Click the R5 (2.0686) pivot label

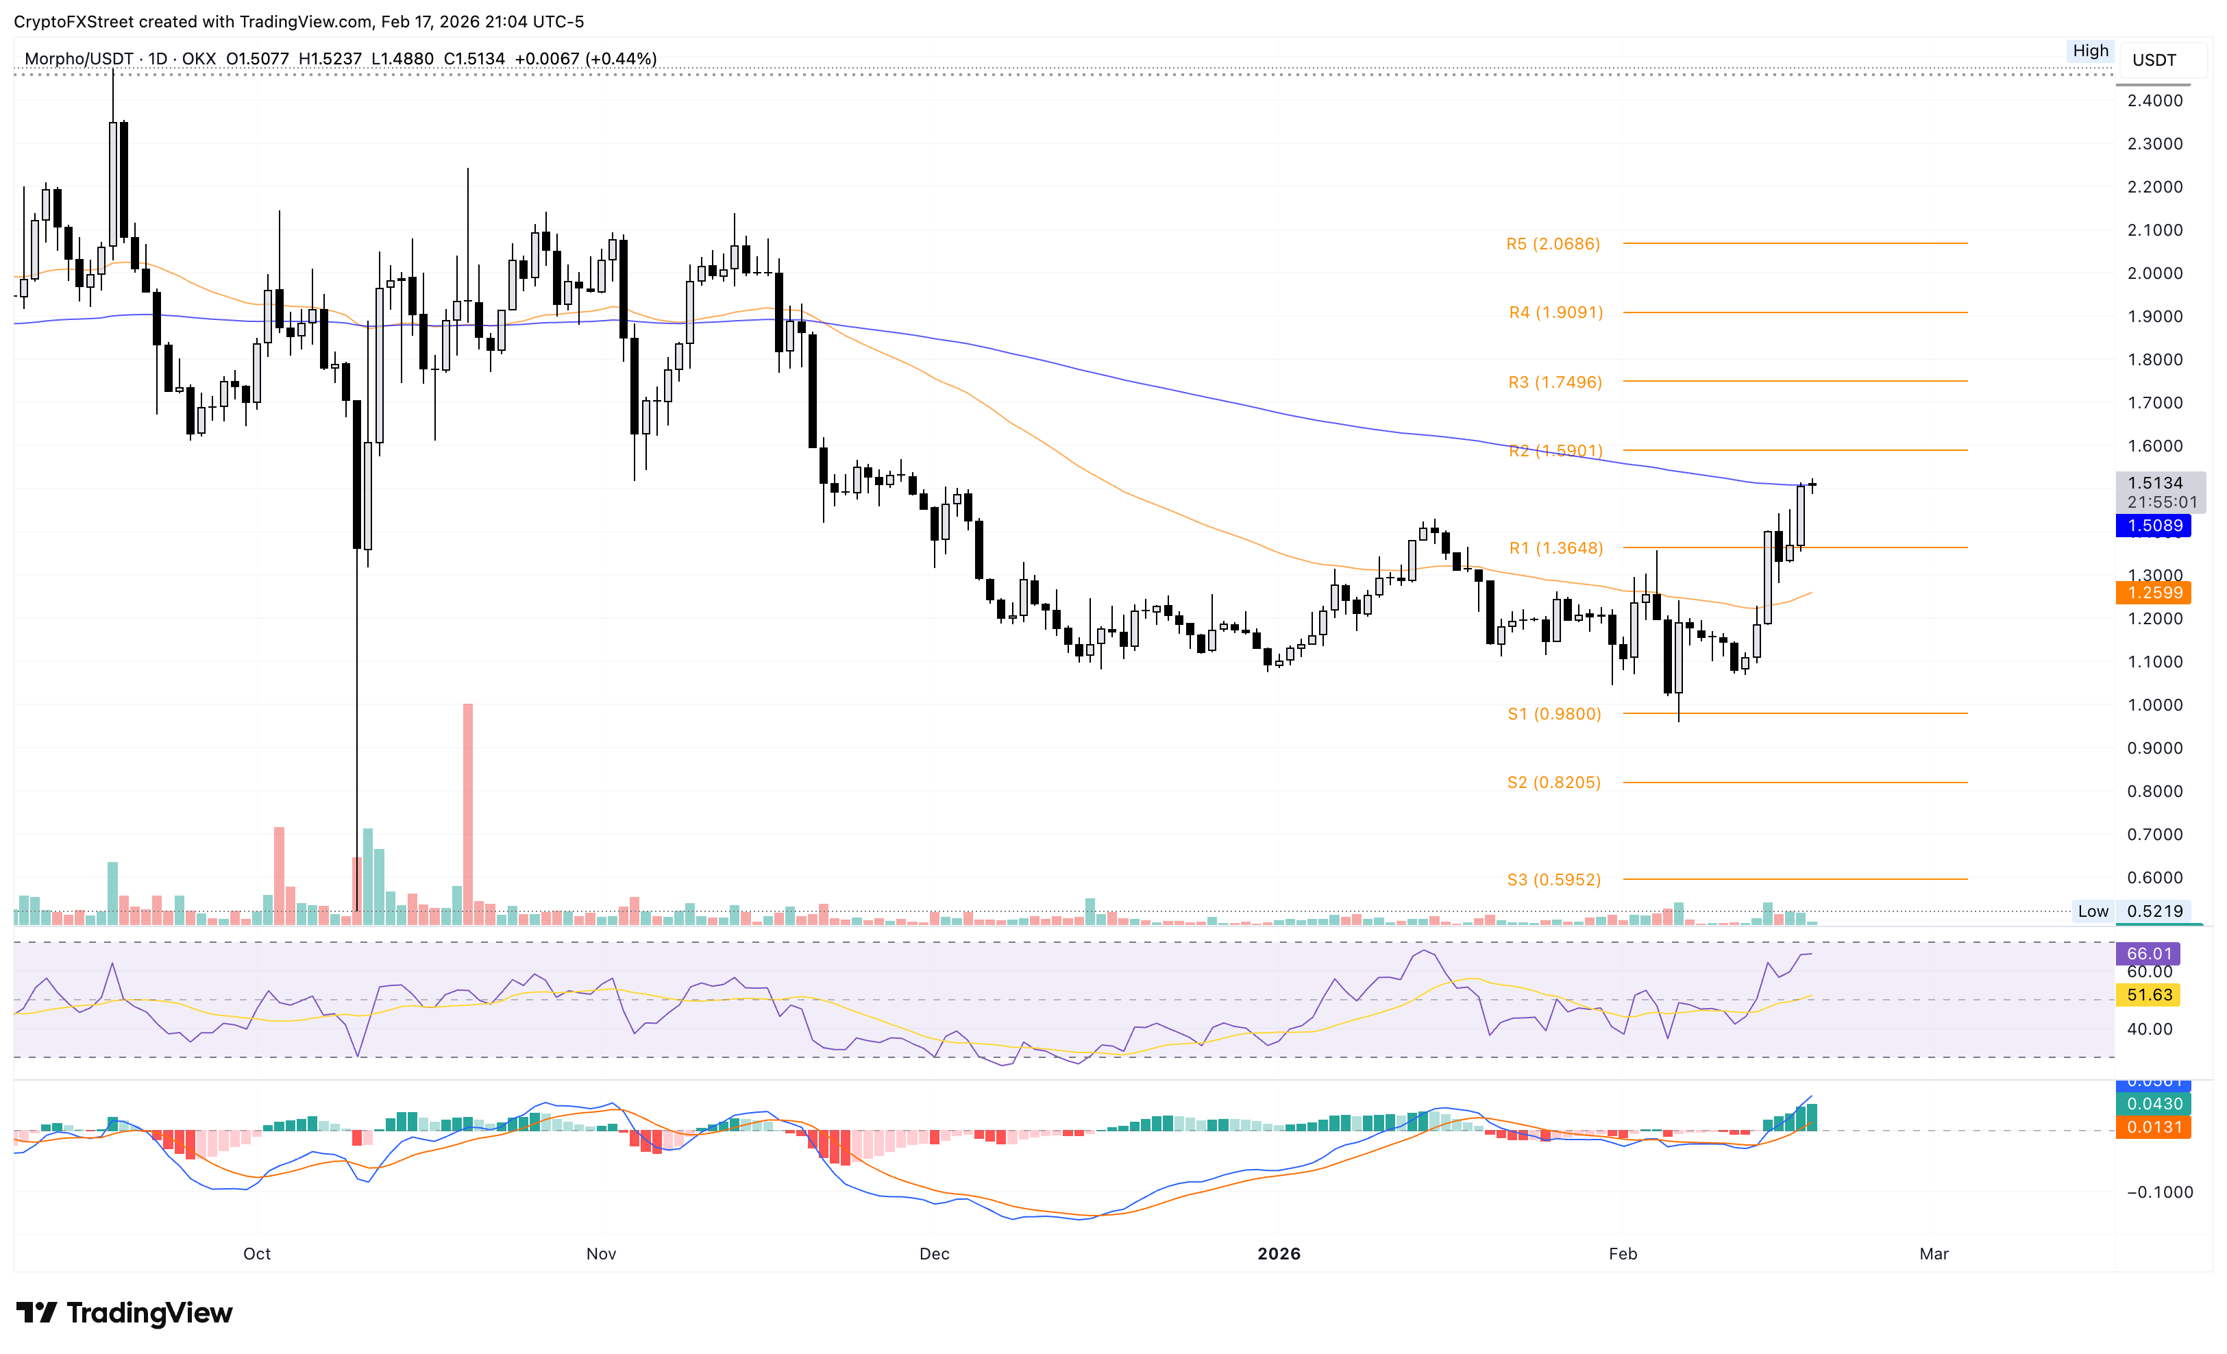pos(1553,244)
